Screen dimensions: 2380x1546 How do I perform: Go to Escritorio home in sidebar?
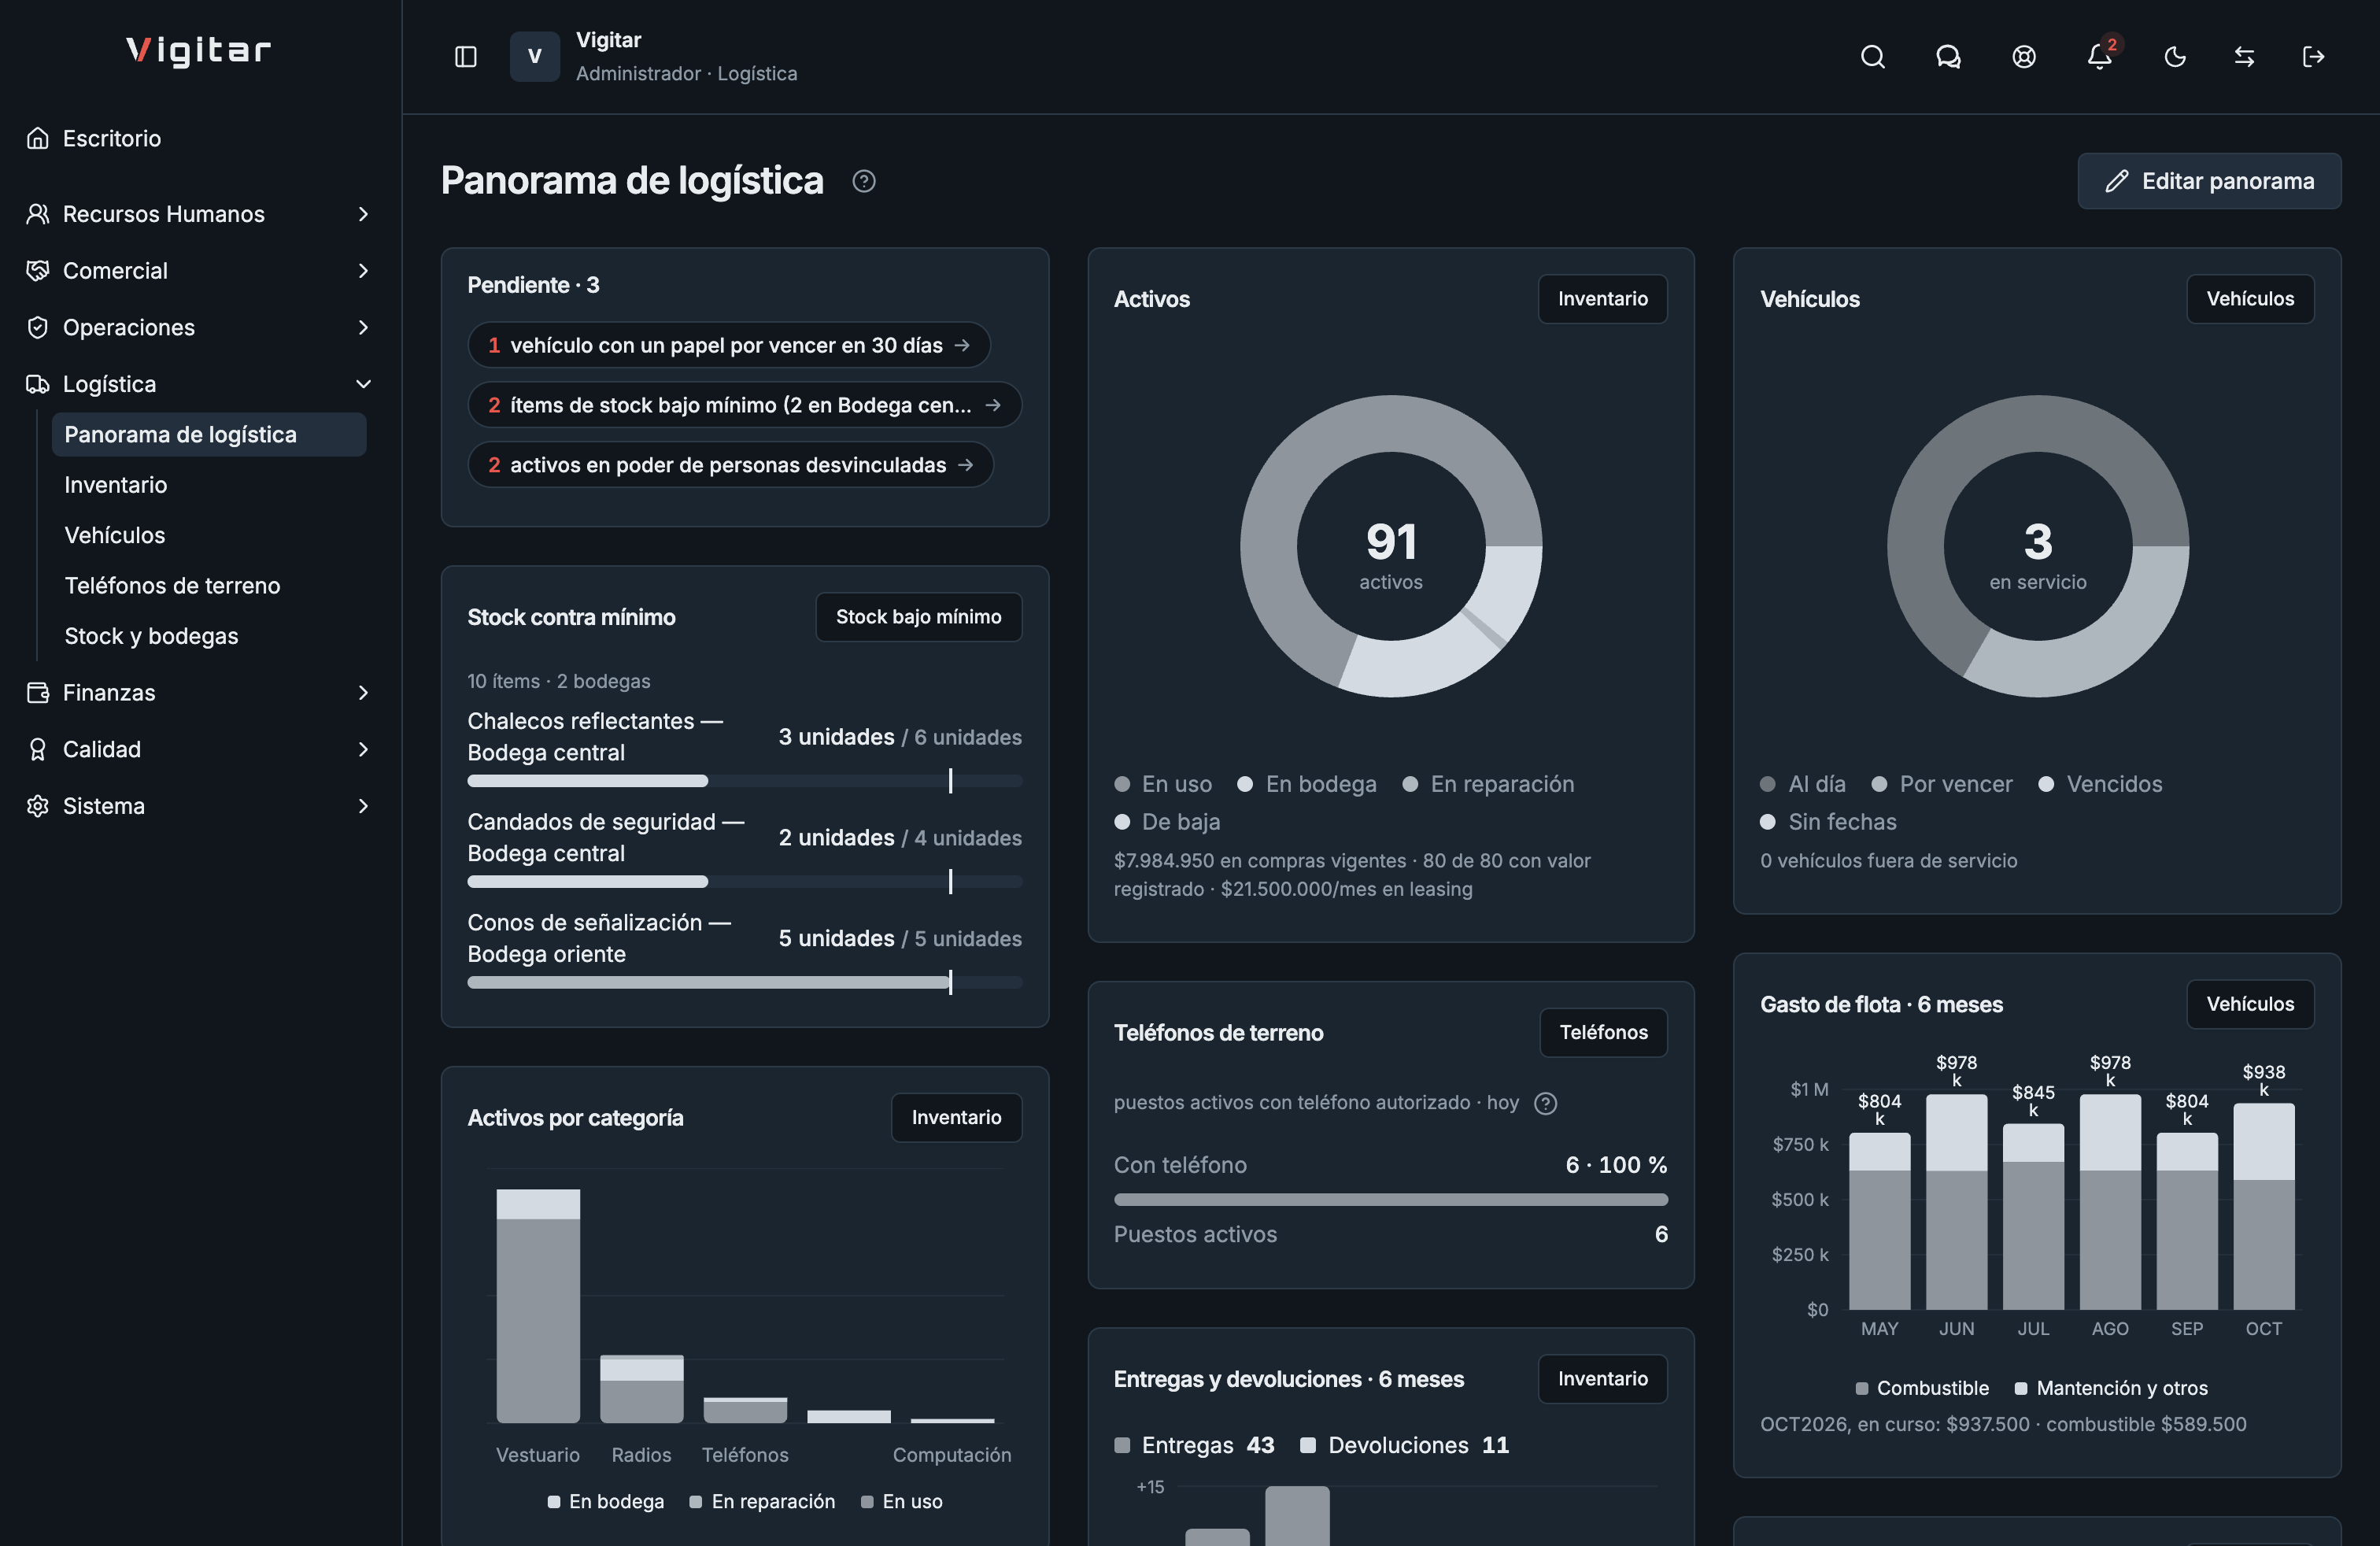(200, 138)
